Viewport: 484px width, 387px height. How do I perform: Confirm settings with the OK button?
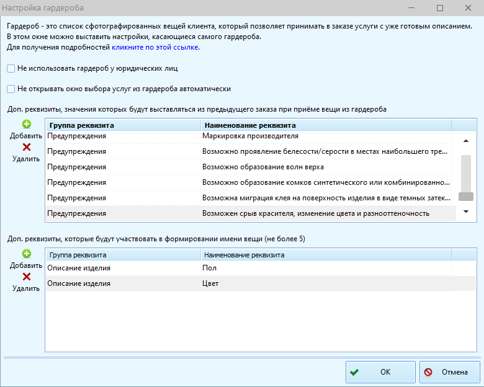pos(380,372)
